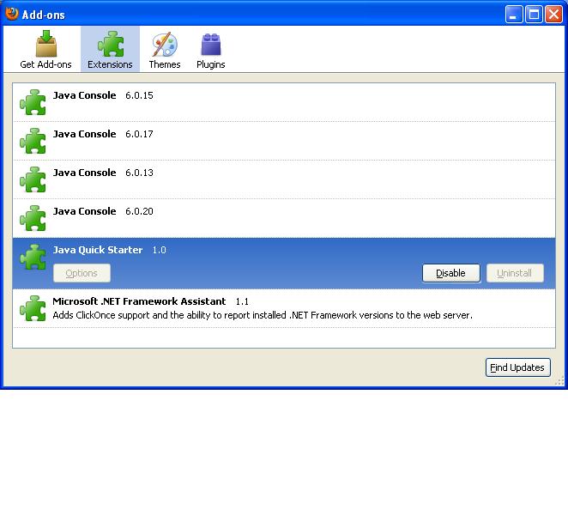
Task: Click the Find Updates button
Action: [x=517, y=367]
